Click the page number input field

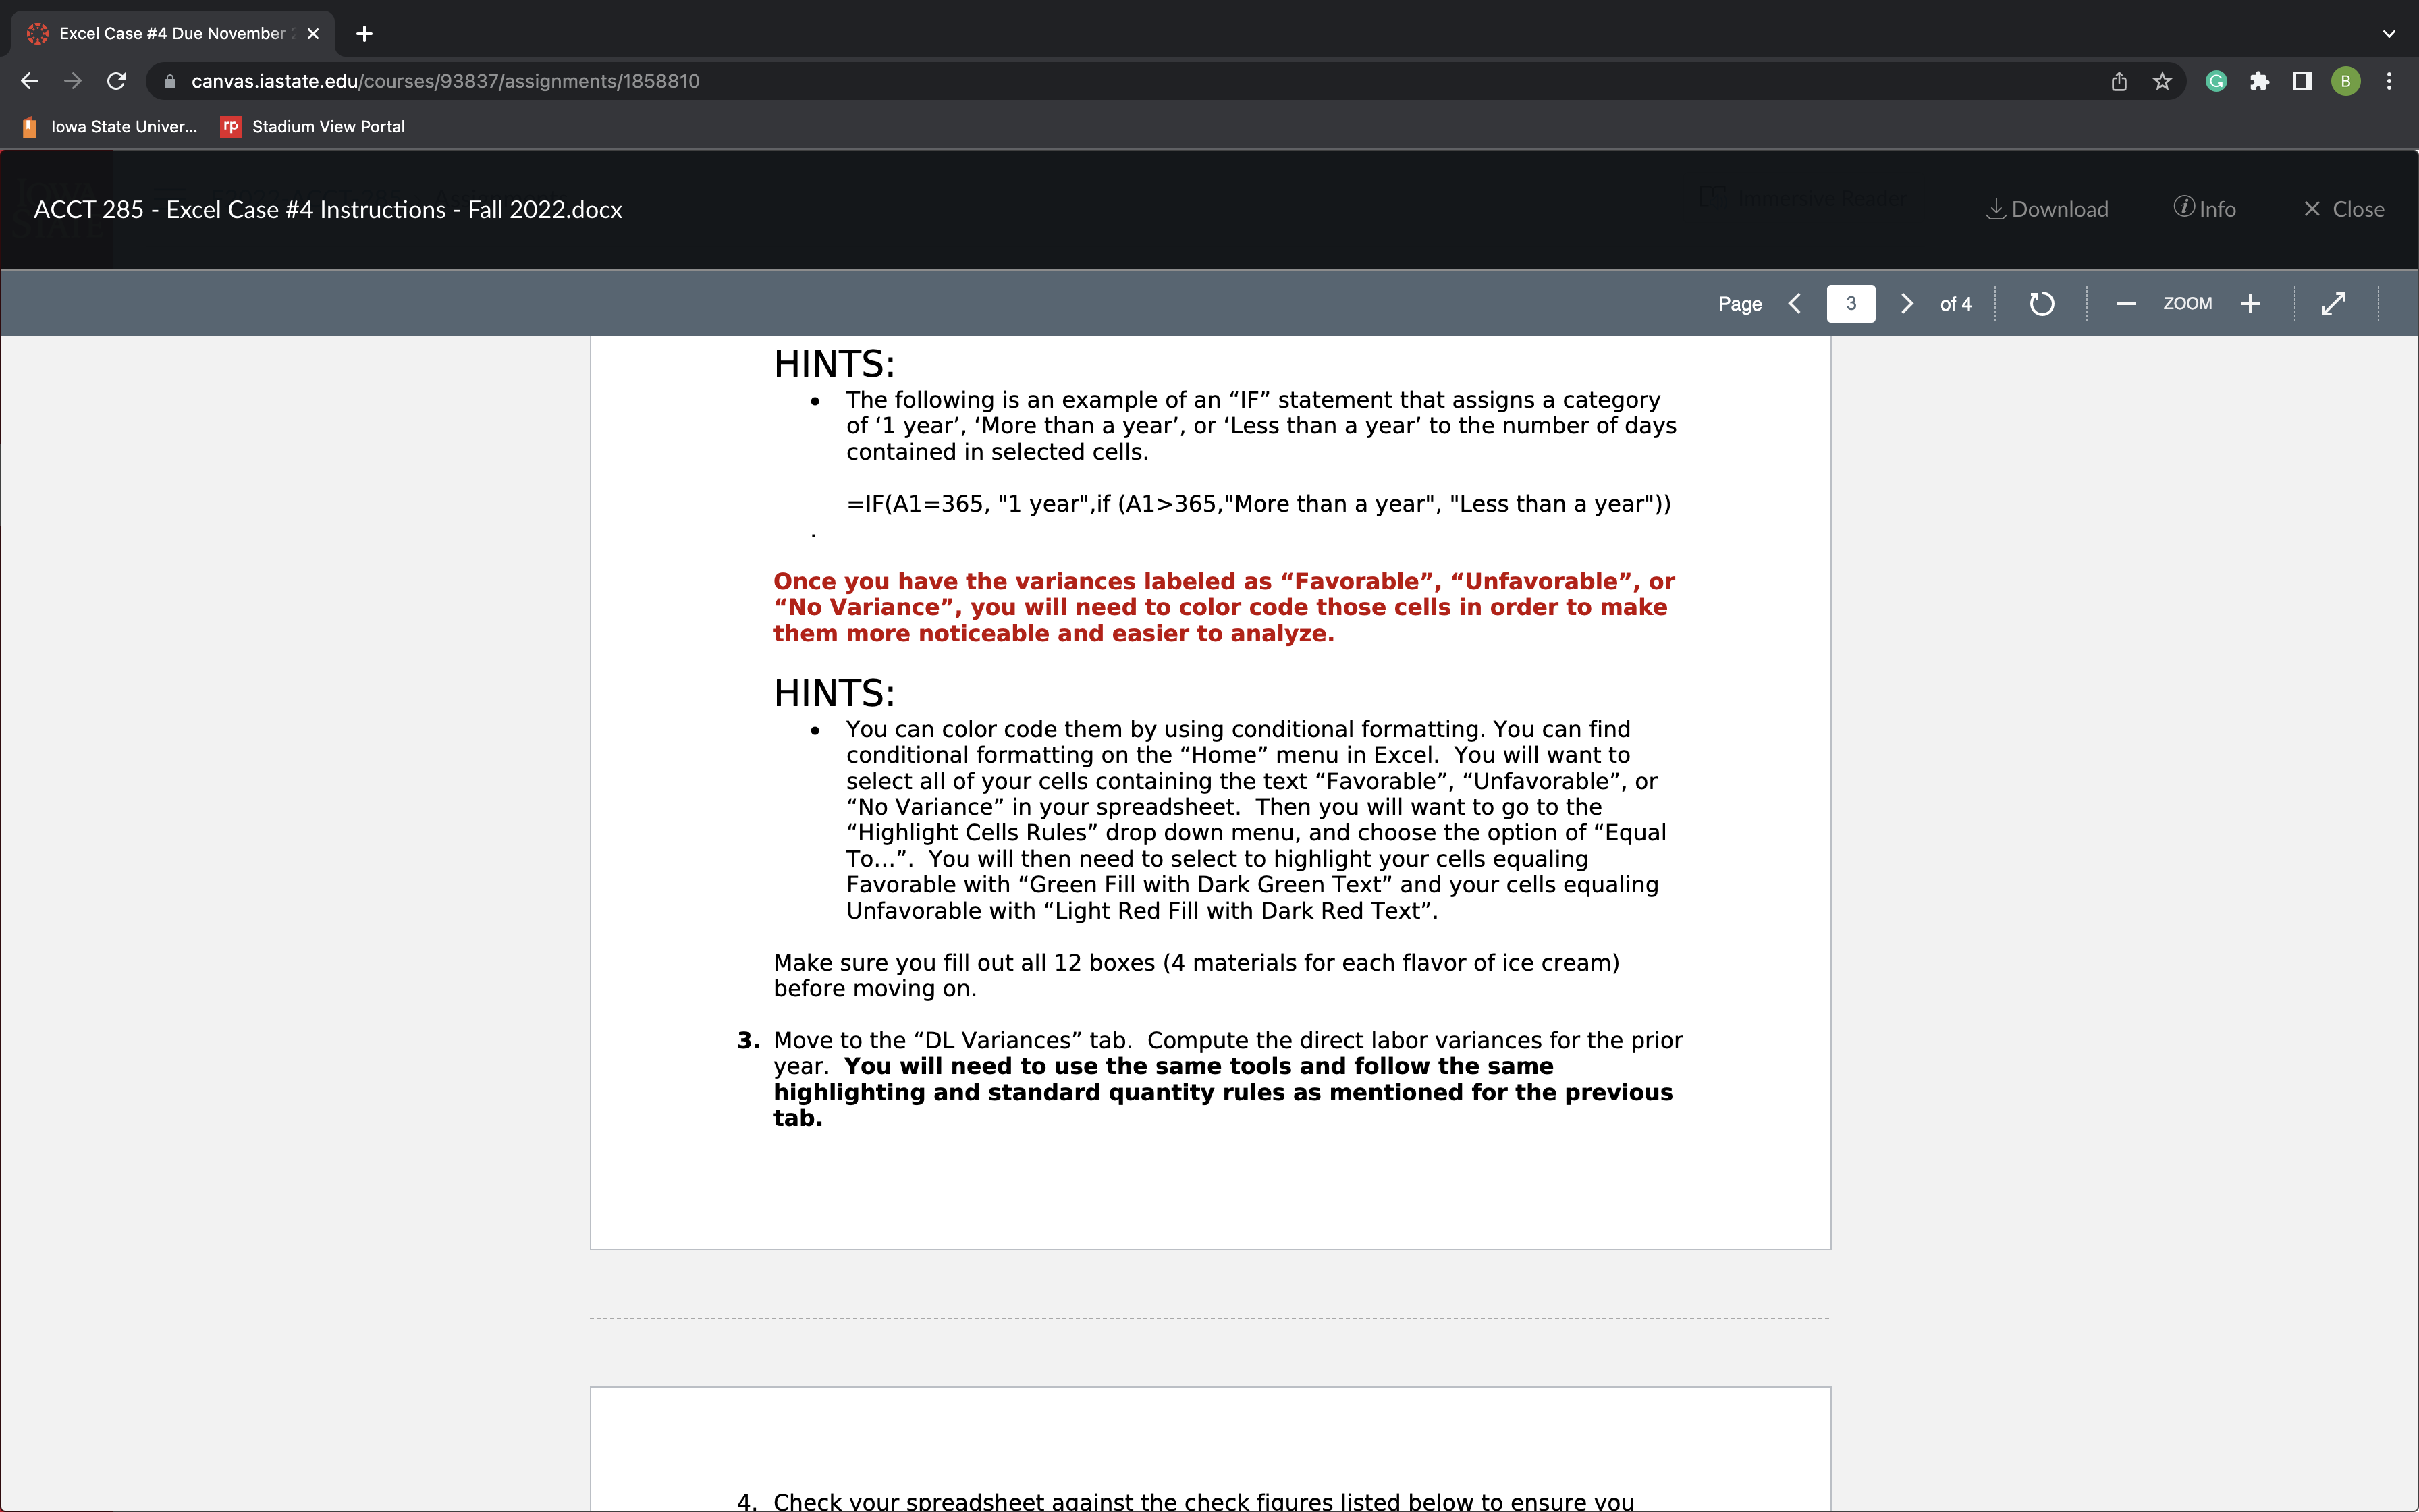tap(1850, 303)
